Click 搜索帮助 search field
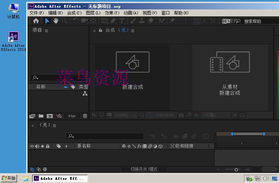The width and height of the screenshot is (279, 183). point(258,21)
